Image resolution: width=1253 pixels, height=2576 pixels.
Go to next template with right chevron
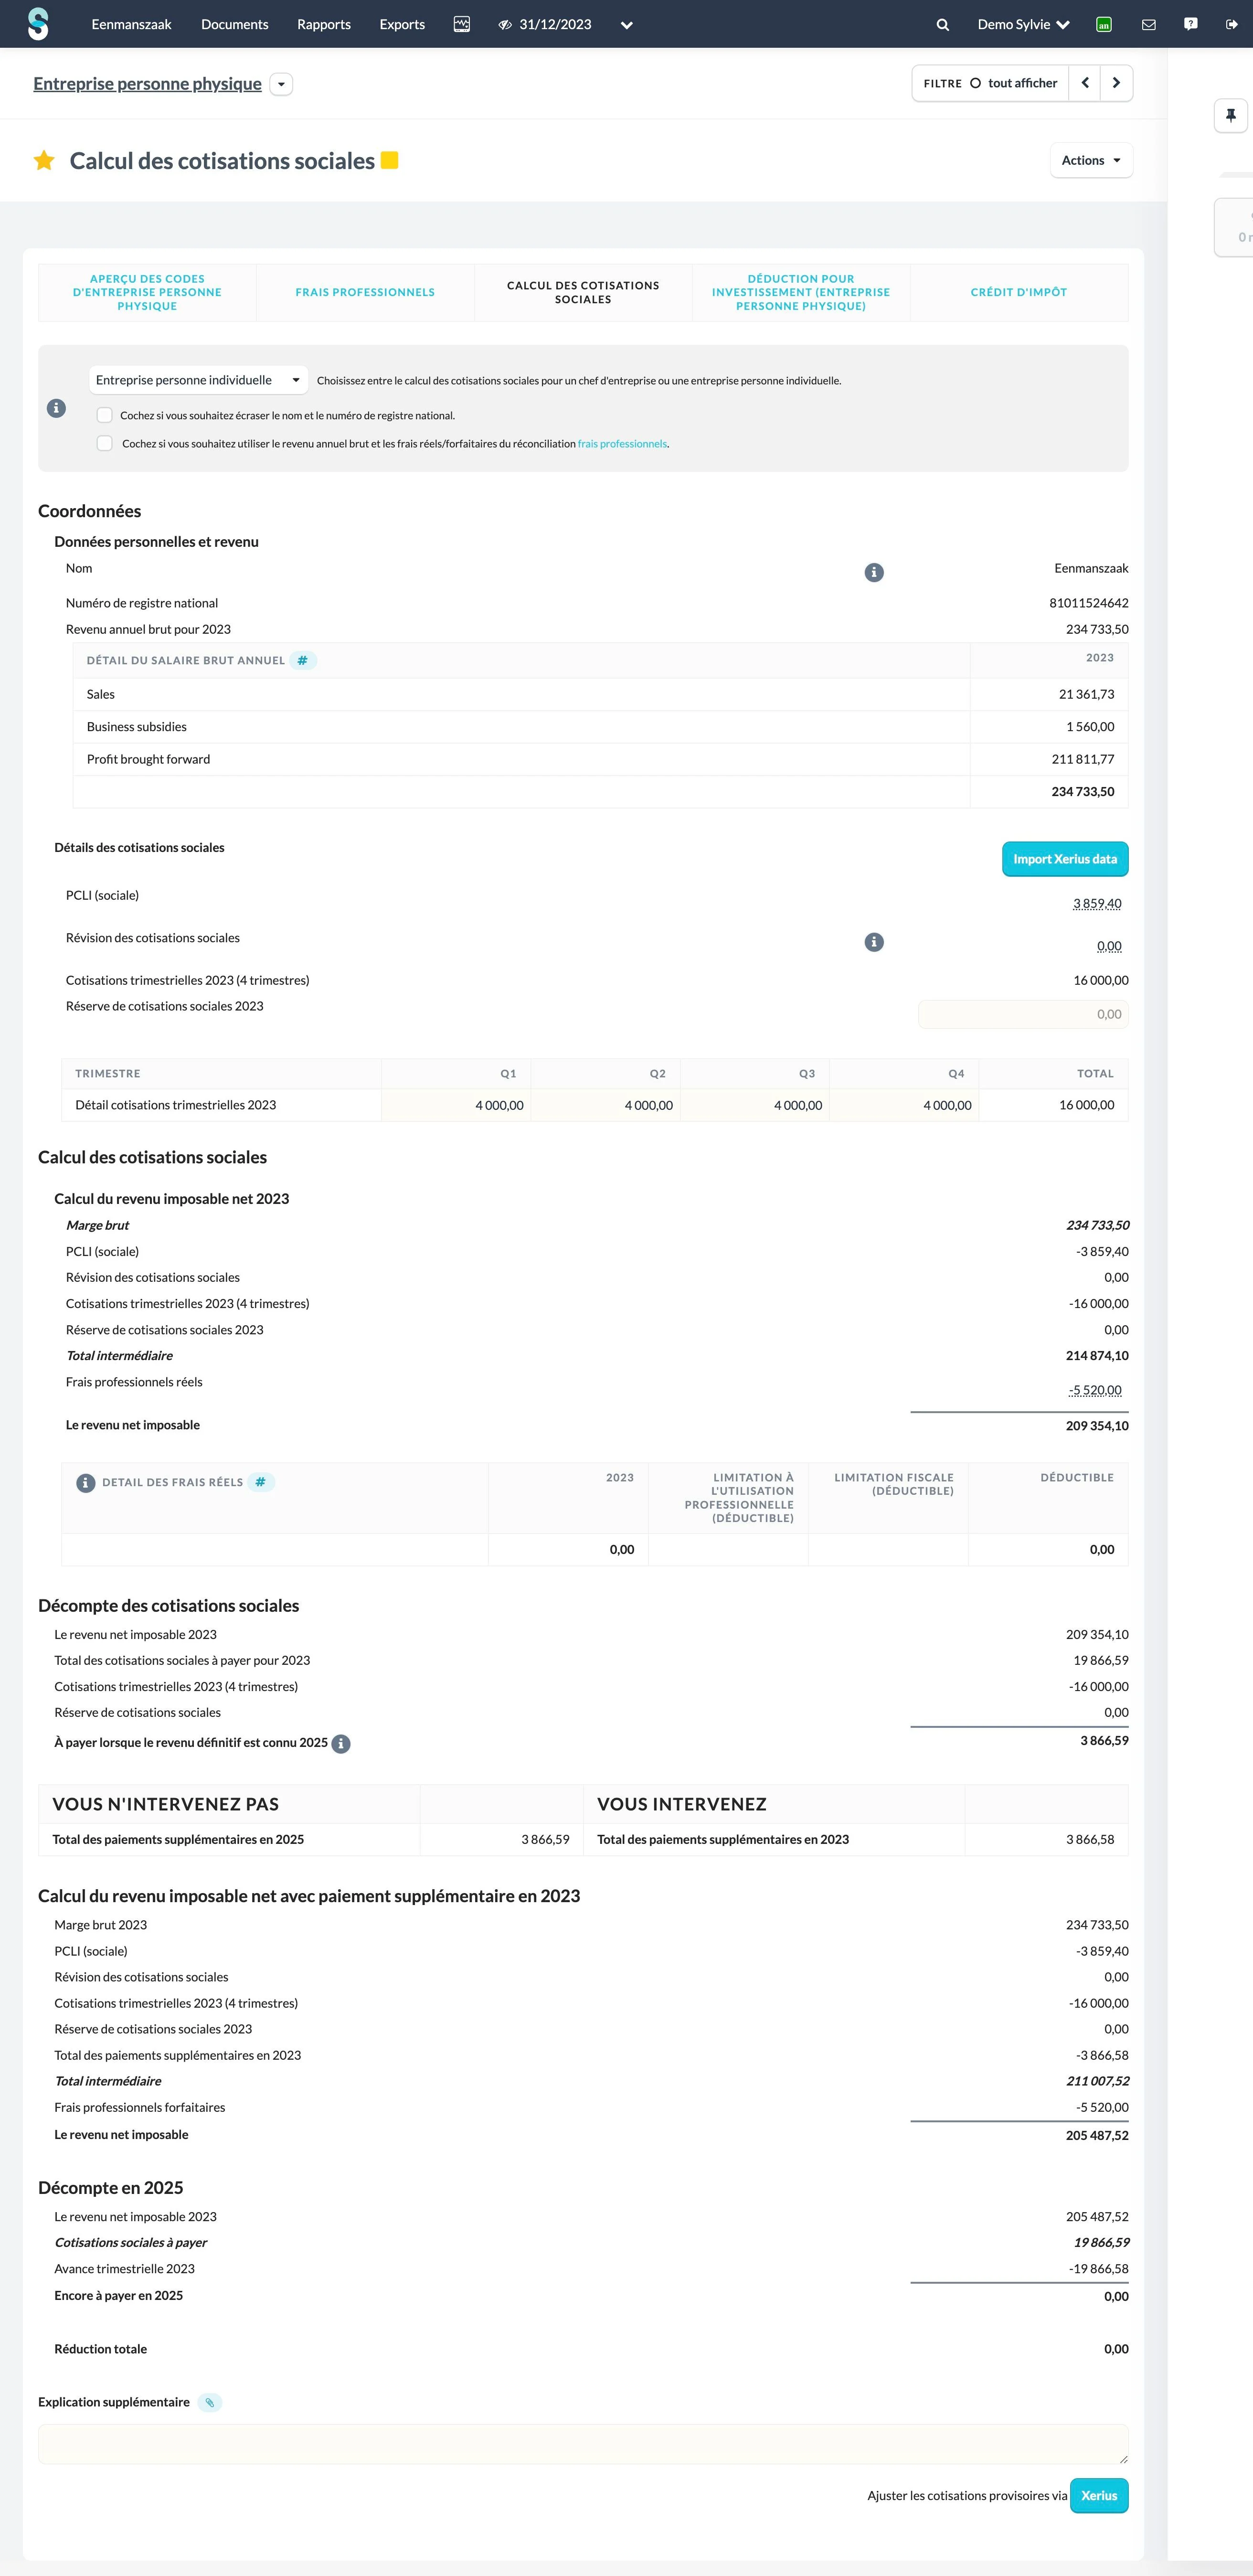[x=1116, y=83]
